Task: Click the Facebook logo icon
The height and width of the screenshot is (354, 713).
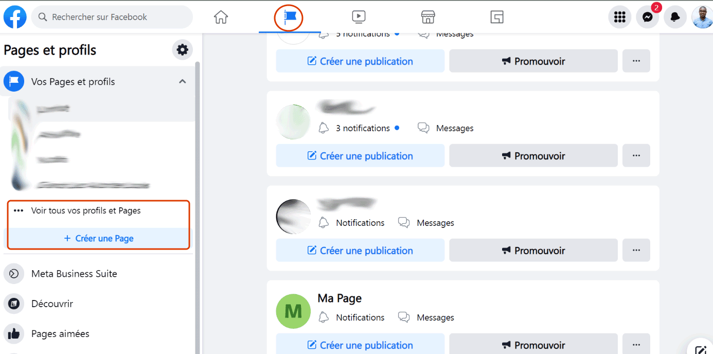Action: click(x=15, y=17)
